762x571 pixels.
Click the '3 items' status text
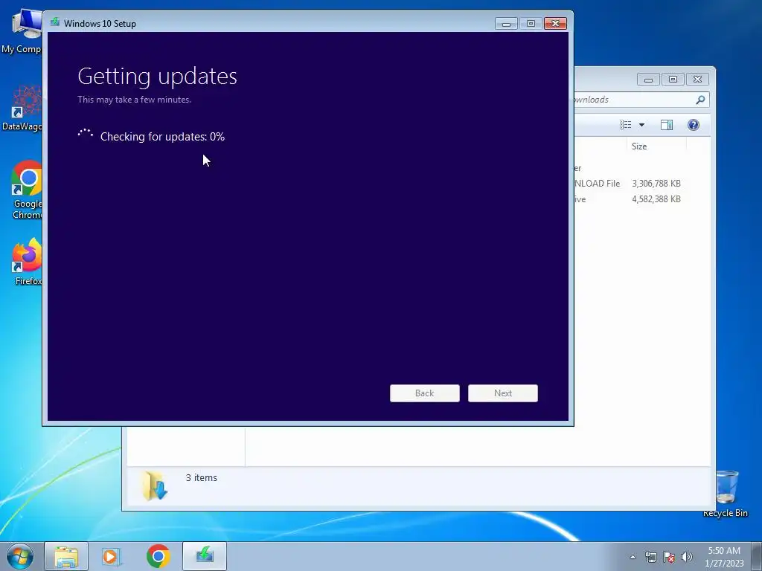coord(201,478)
